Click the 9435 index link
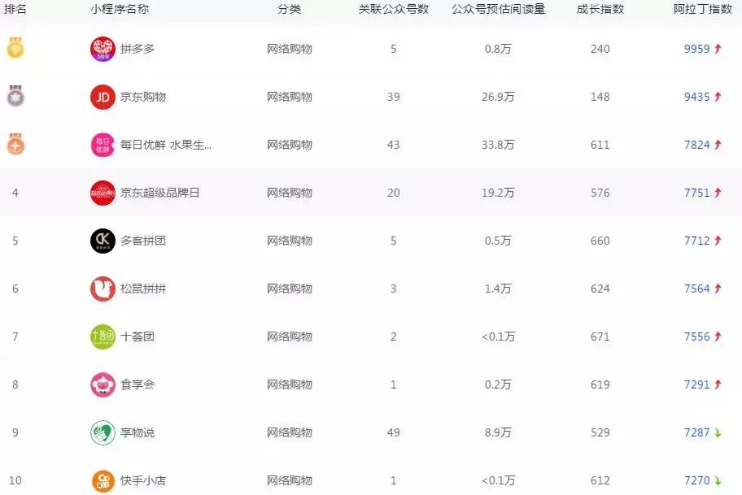 click(700, 97)
